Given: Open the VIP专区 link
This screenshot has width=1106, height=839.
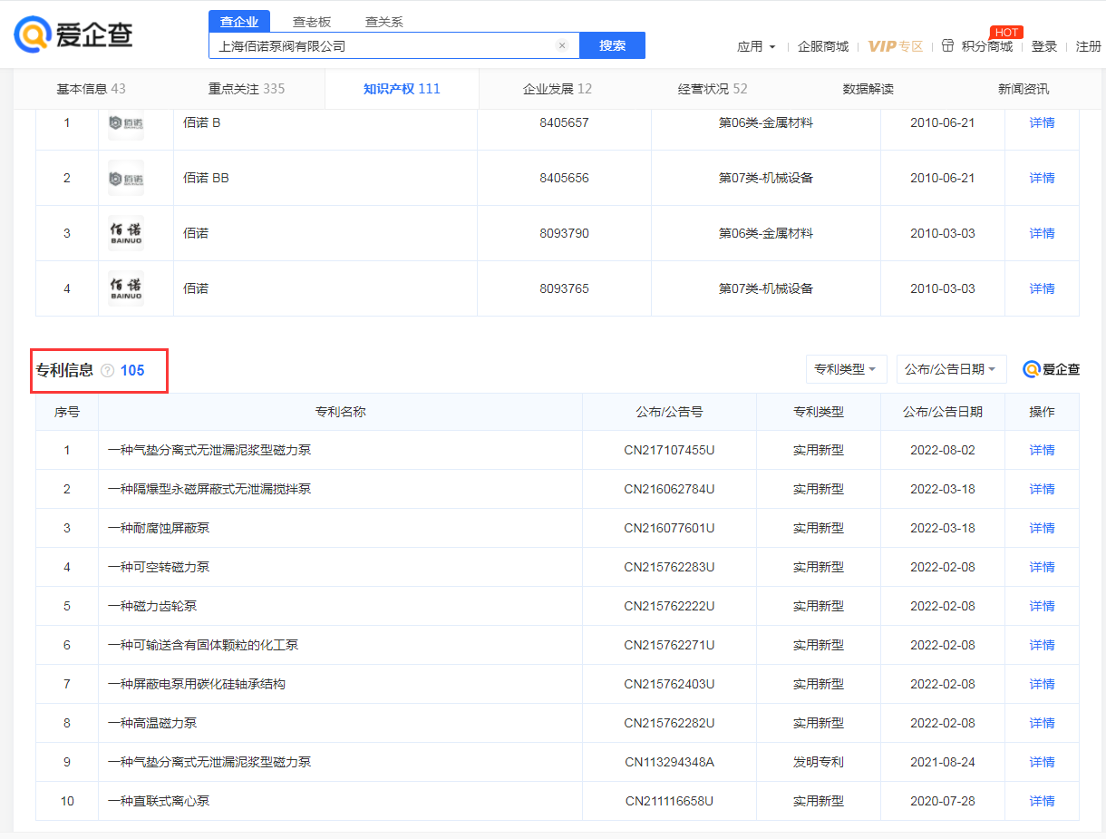Looking at the screenshot, I should 896,46.
